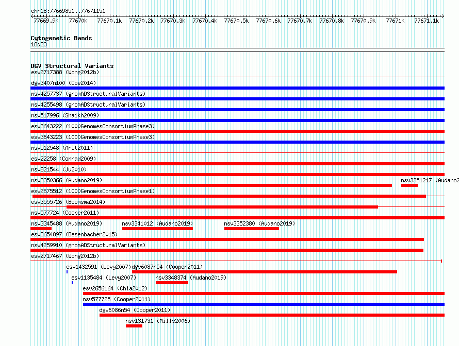Select the esv3643223 blue variant bar

(237, 142)
